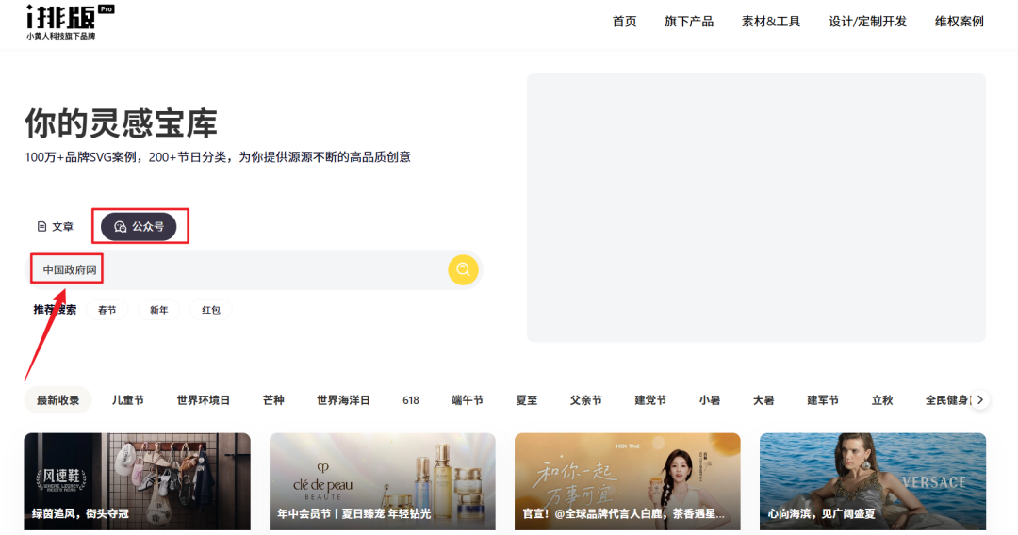
Task: Select the 新年 recommended search tag
Action: coord(159,310)
